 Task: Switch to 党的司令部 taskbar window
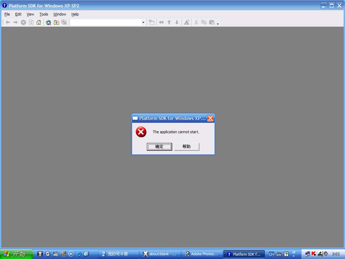tap(119, 254)
